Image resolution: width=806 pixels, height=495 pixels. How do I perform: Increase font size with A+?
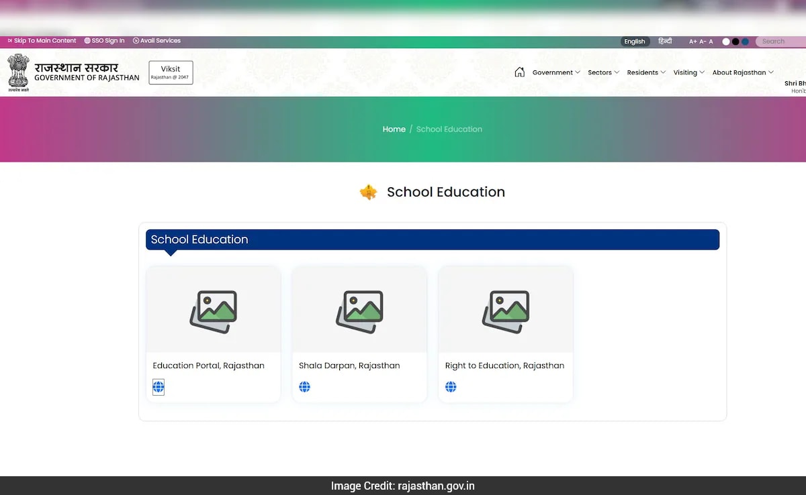pyautogui.click(x=692, y=42)
